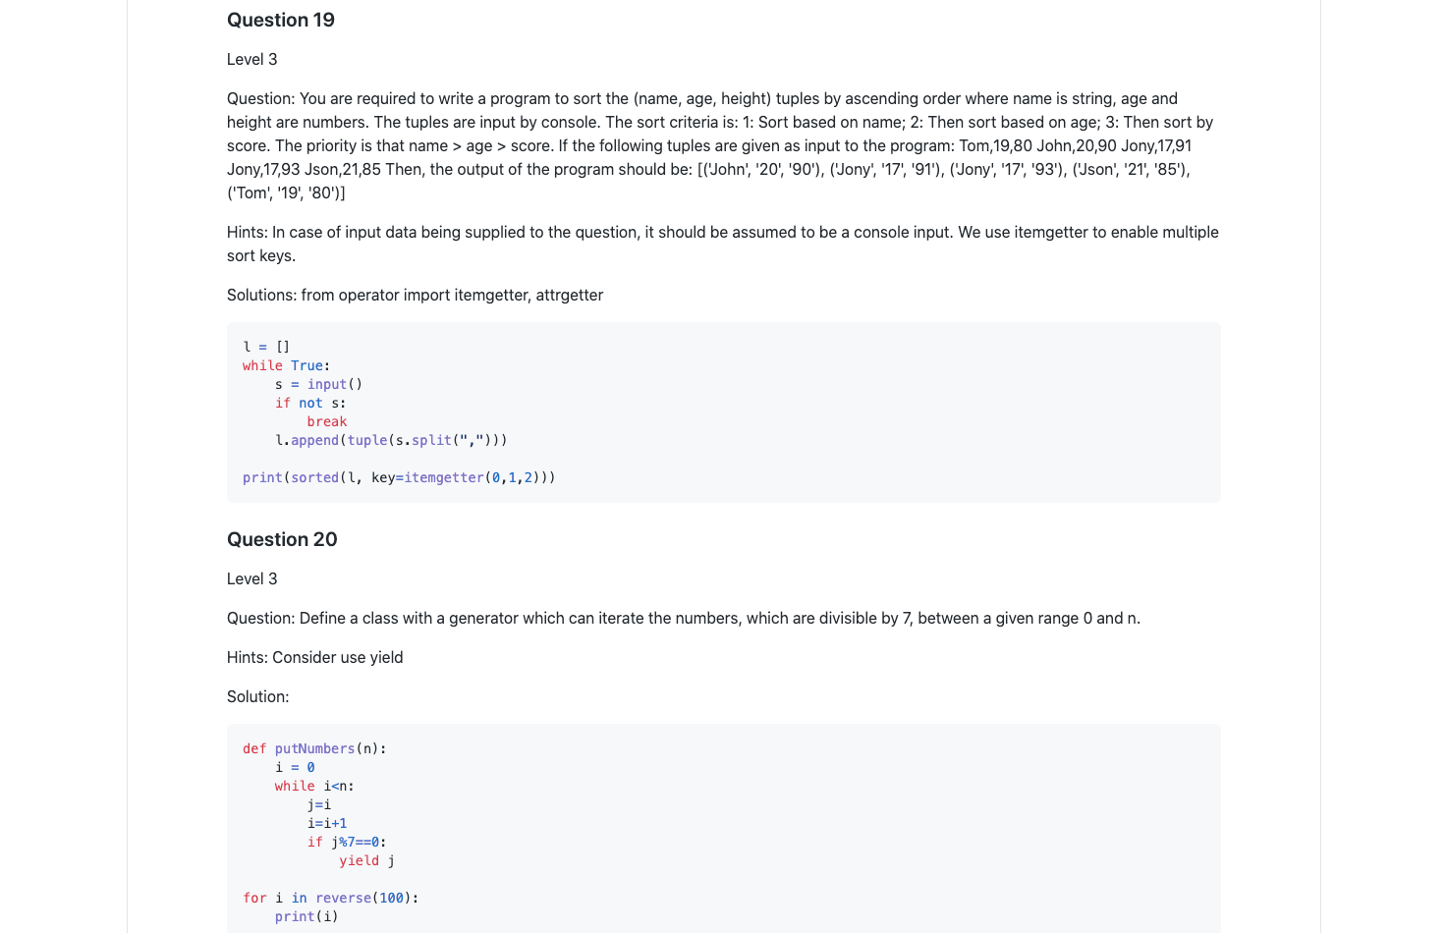
Task: Click the 'Hints: Consider use yield' line
Action: pyautogui.click(x=315, y=657)
